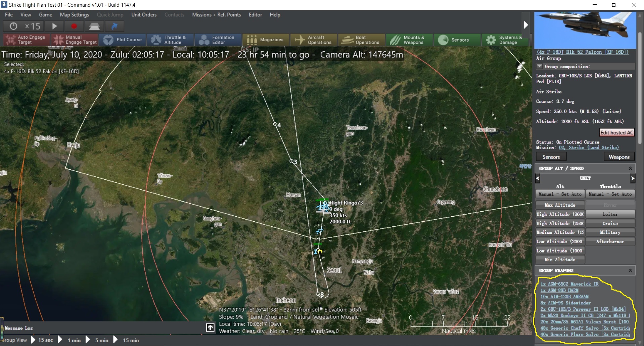Open the AIM-120B AMRAAM weapon link

pyautogui.click(x=564, y=297)
